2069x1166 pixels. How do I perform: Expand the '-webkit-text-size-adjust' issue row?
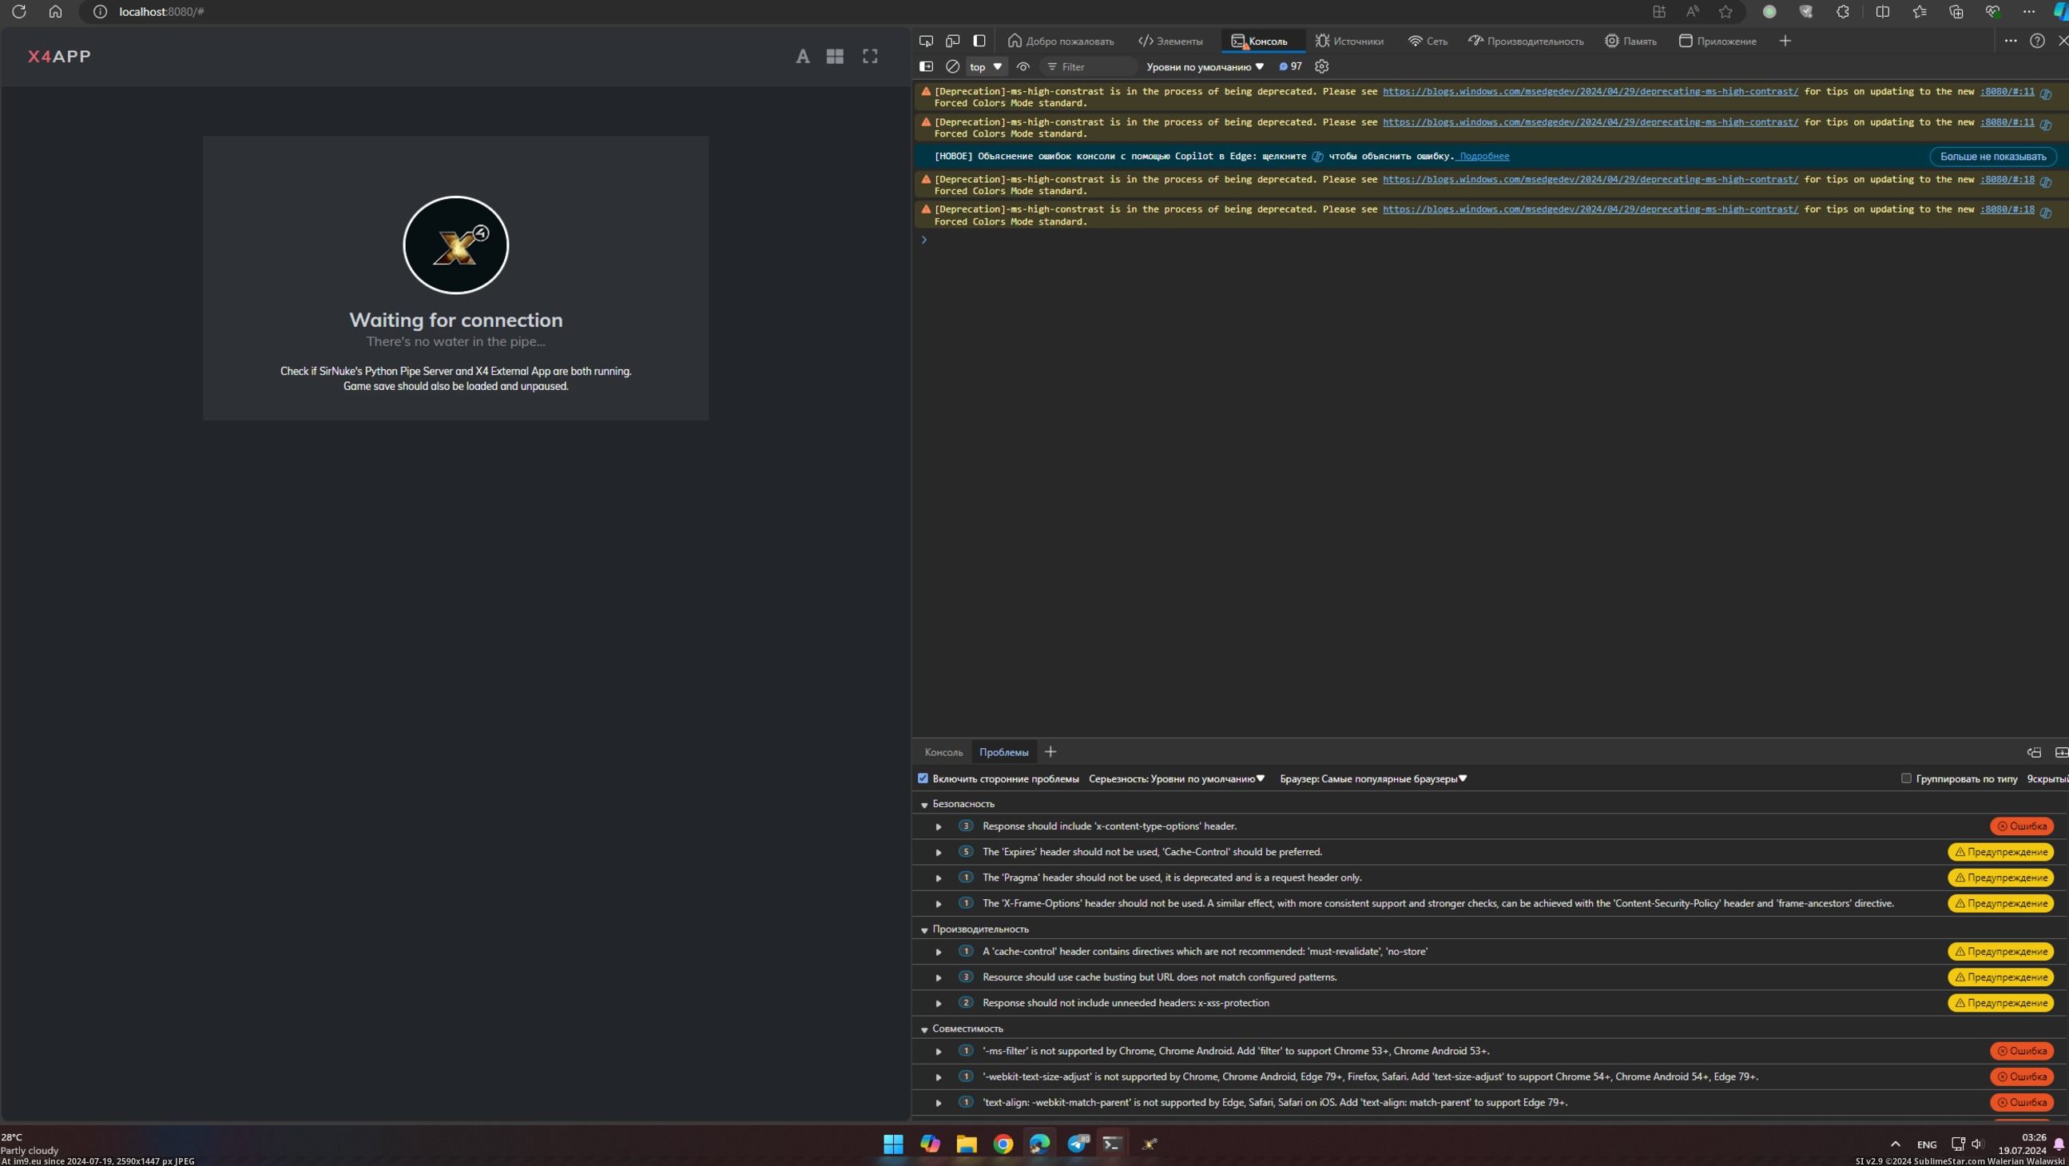click(937, 1077)
